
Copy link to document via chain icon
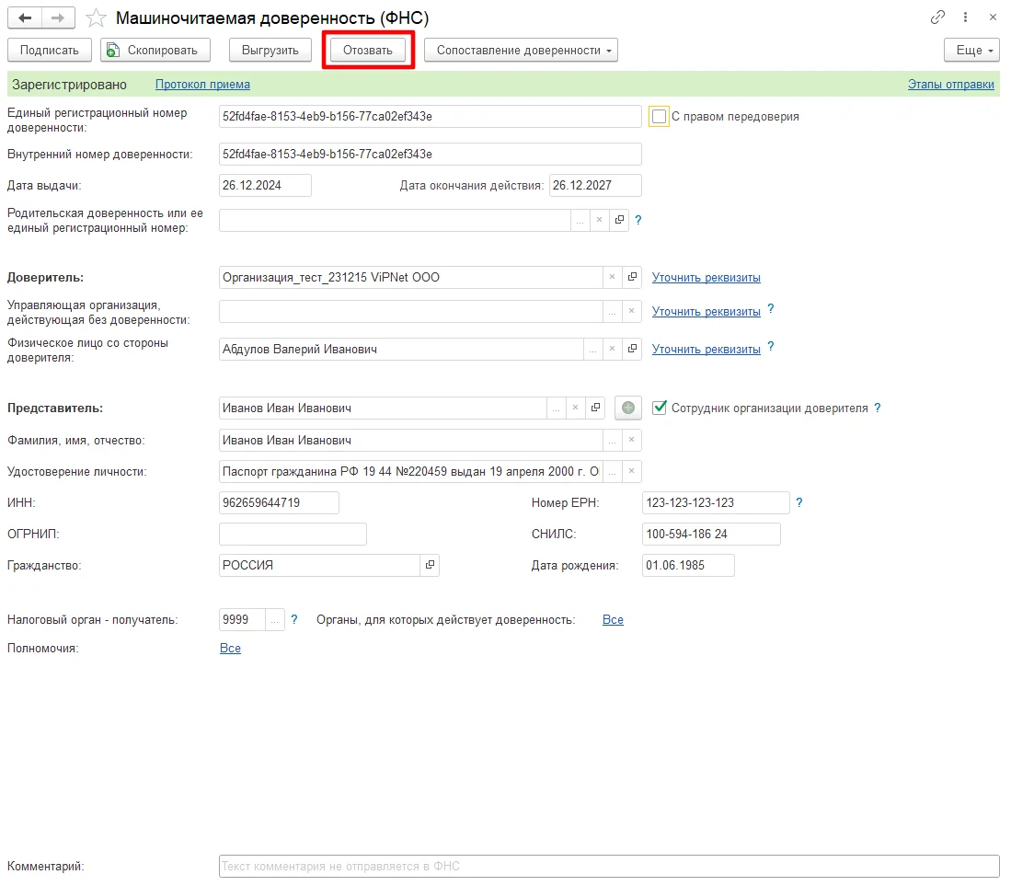pos(937,17)
